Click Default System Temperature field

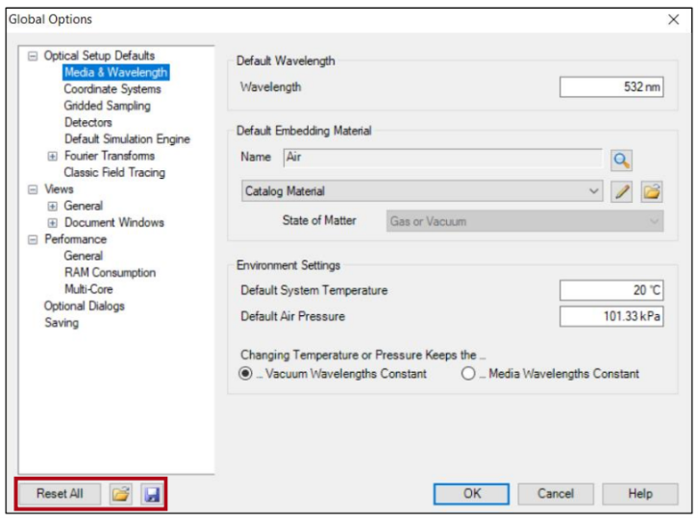pyautogui.click(x=611, y=290)
